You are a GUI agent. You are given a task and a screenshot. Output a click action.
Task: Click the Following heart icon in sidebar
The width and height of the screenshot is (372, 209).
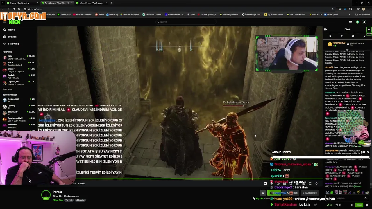pyautogui.click(x=5, y=44)
